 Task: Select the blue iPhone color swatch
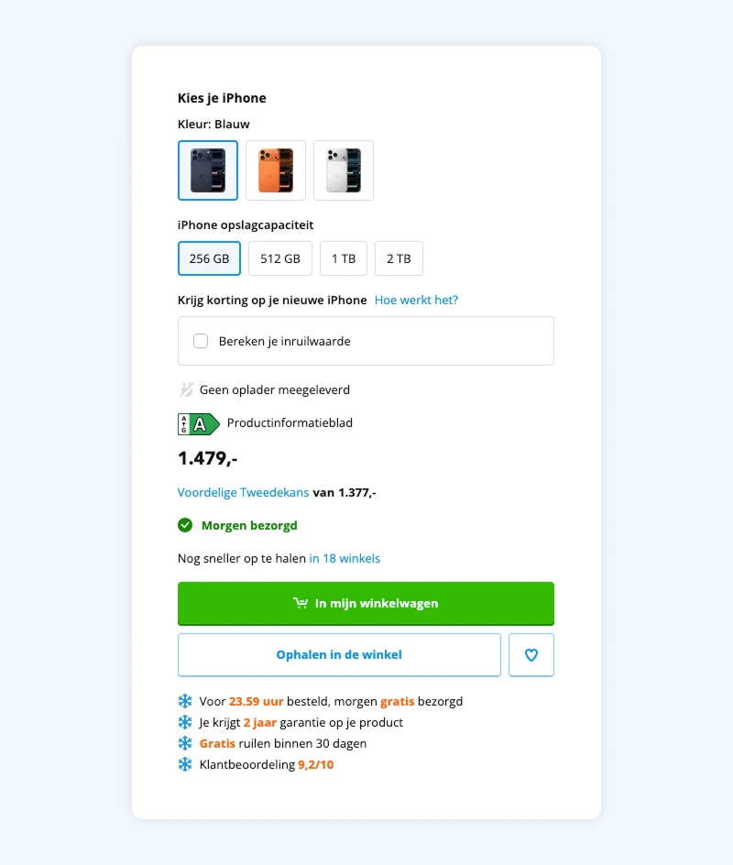(208, 170)
